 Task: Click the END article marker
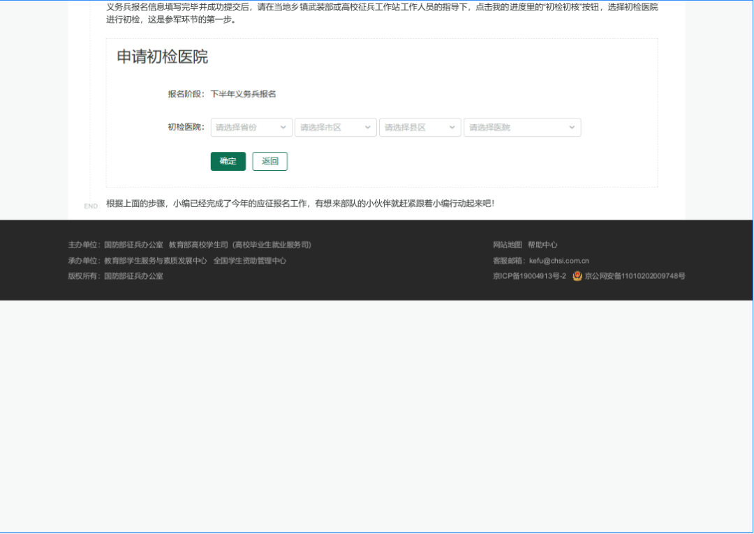pos(91,206)
